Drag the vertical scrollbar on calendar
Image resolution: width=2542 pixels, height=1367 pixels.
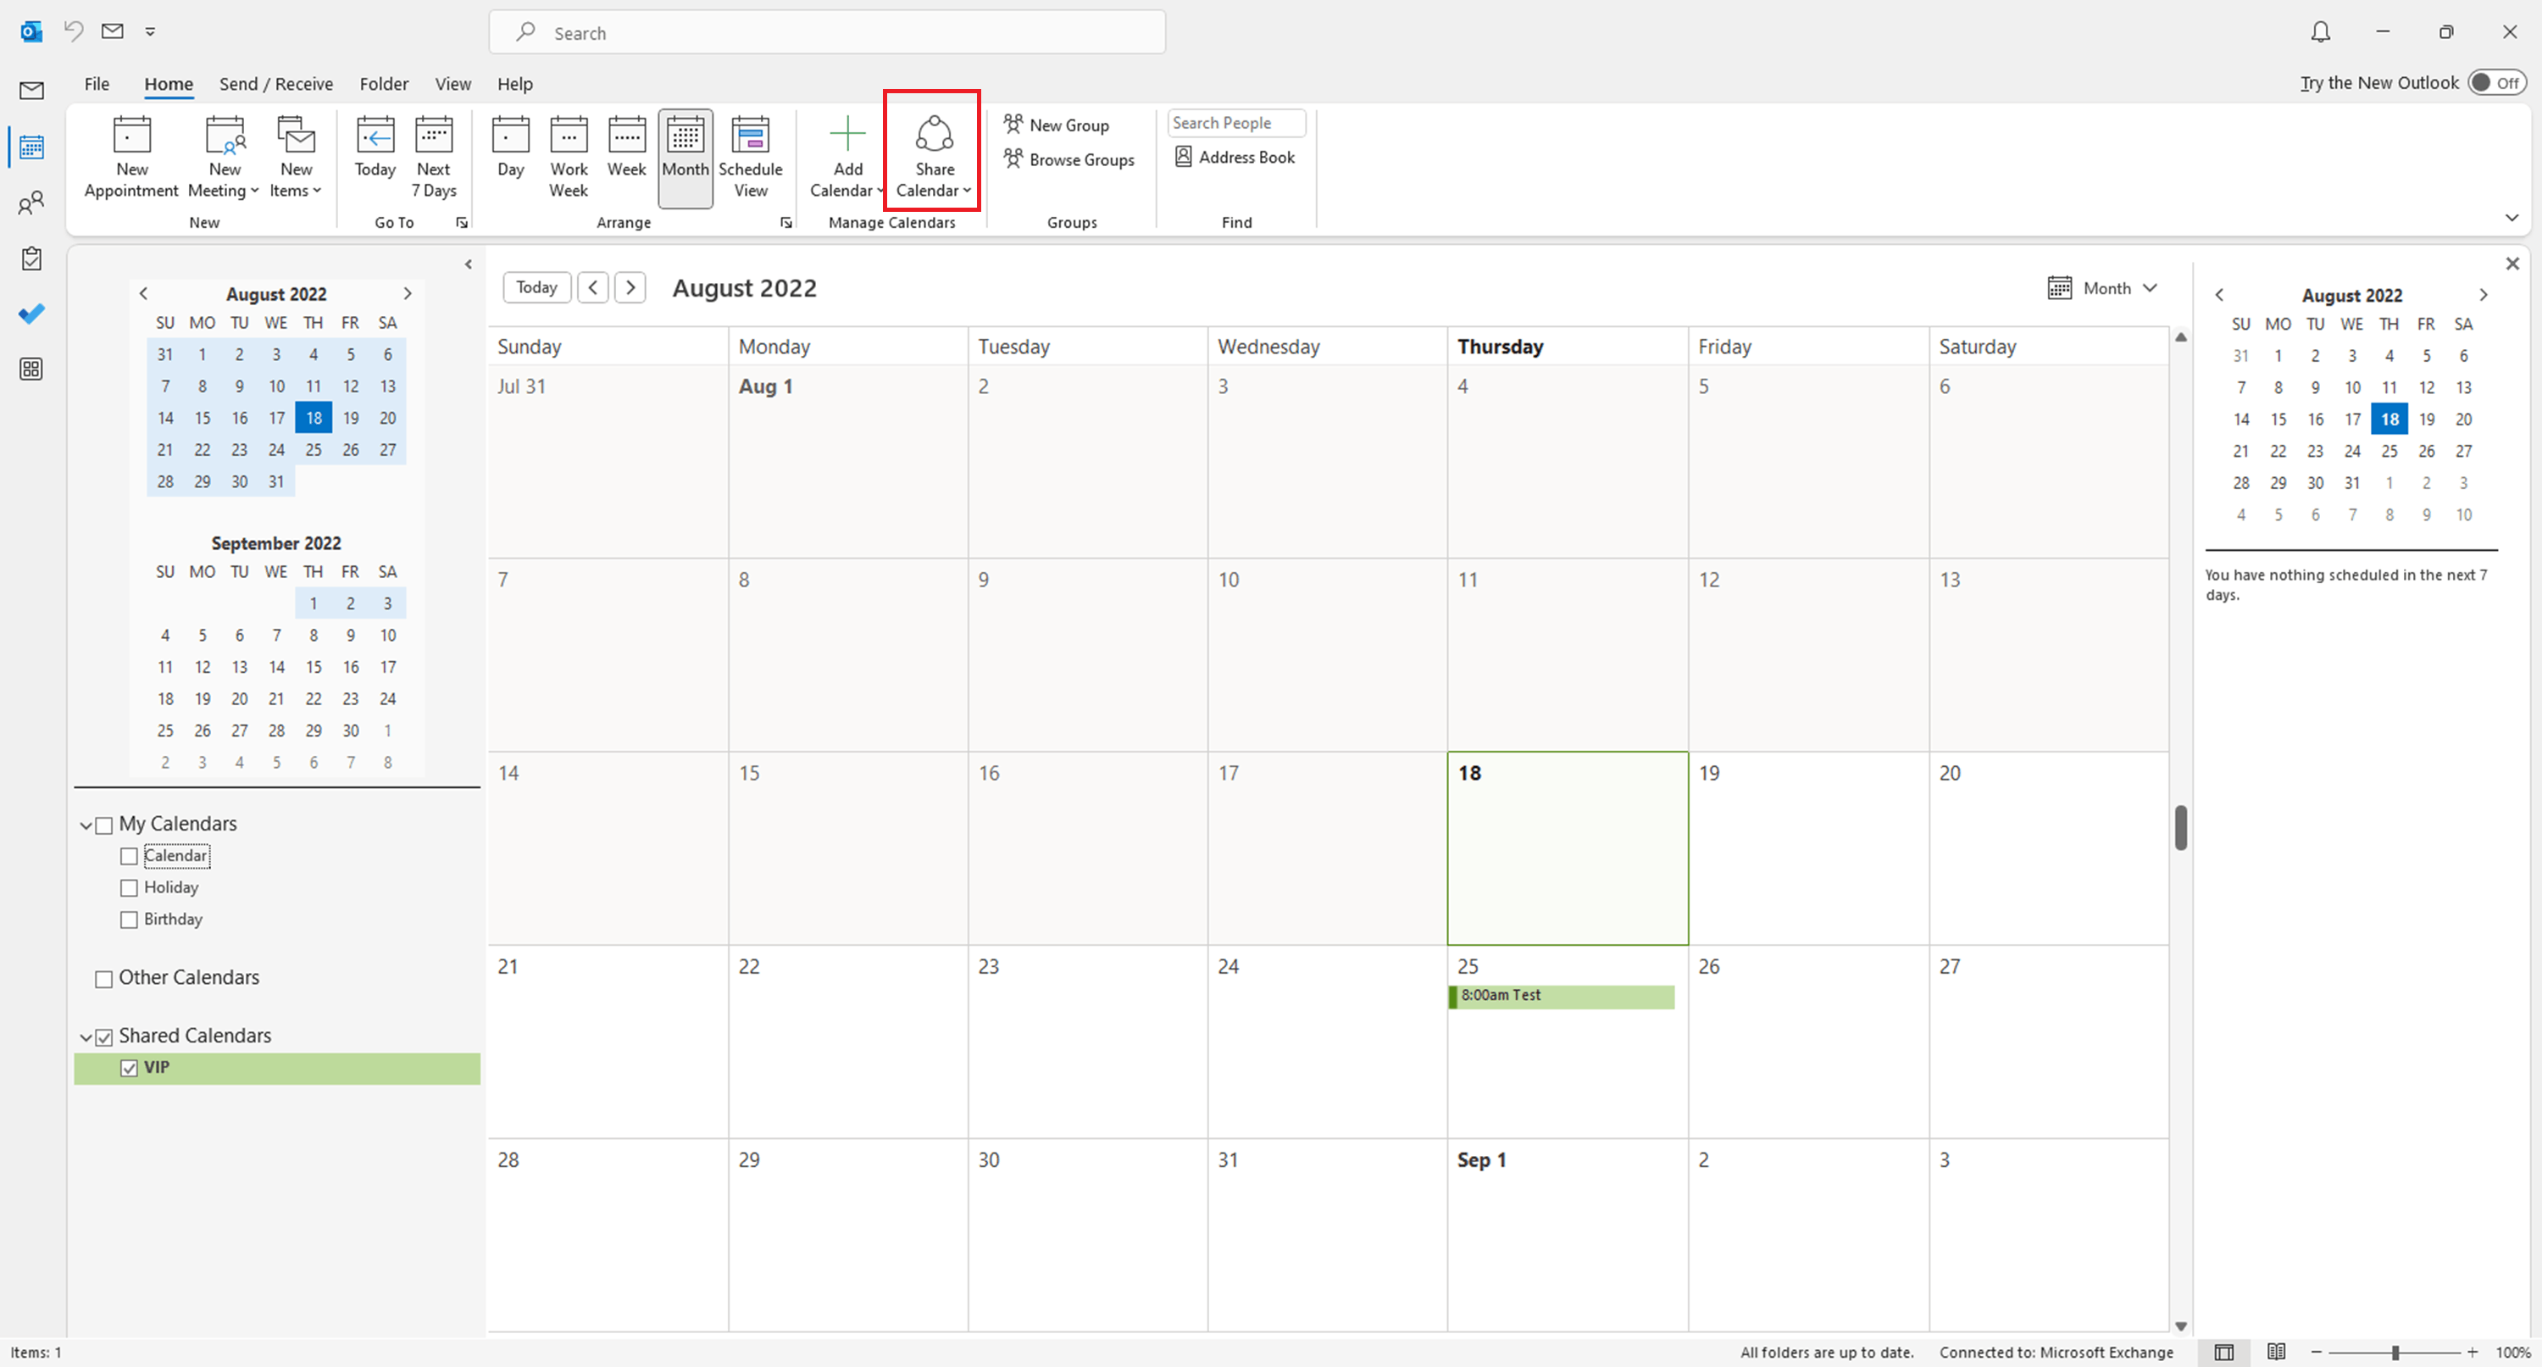(2182, 823)
